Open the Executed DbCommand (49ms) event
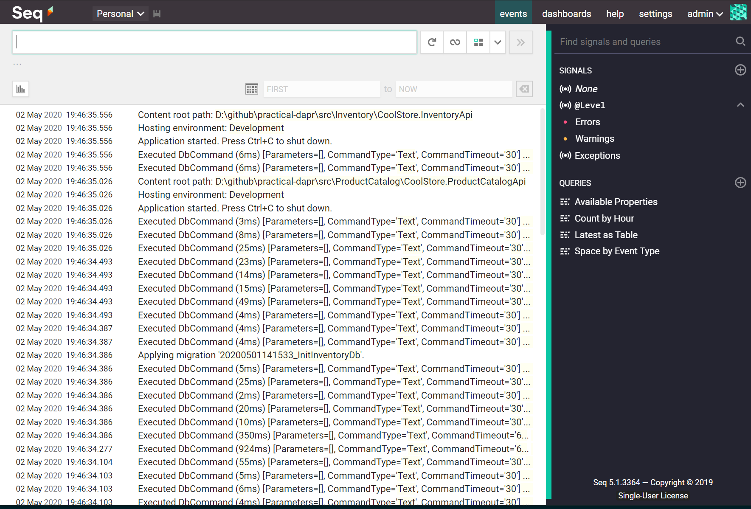 pyautogui.click(x=334, y=301)
